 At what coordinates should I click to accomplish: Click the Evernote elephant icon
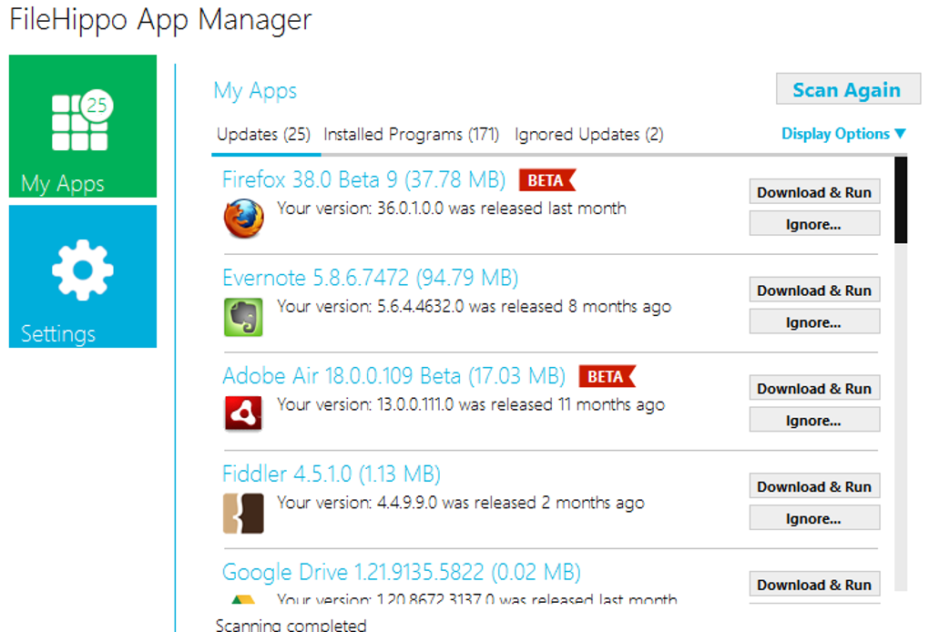[243, 317]
